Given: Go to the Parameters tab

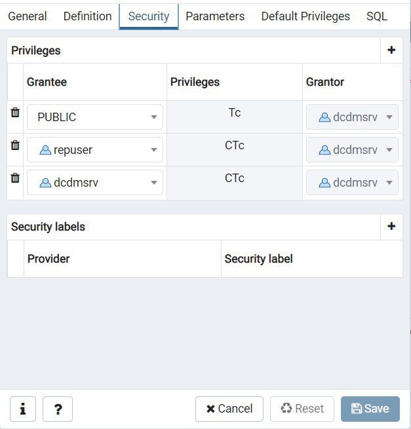Looking at the screenshot, I should point(215,16).
